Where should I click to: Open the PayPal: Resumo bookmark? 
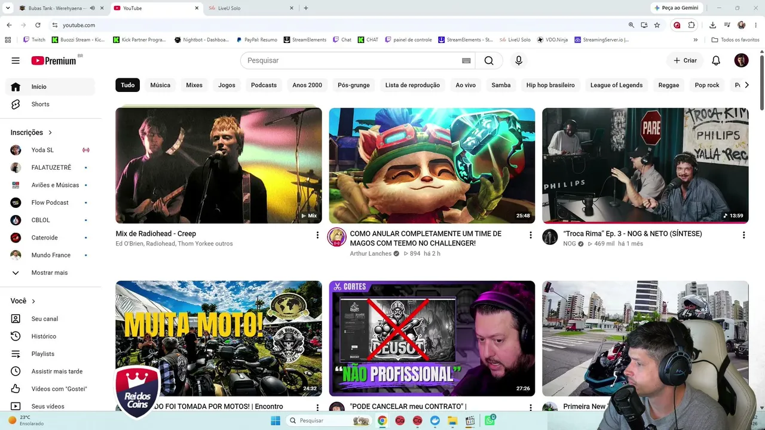pyautogui.click(x=257, y=40)
